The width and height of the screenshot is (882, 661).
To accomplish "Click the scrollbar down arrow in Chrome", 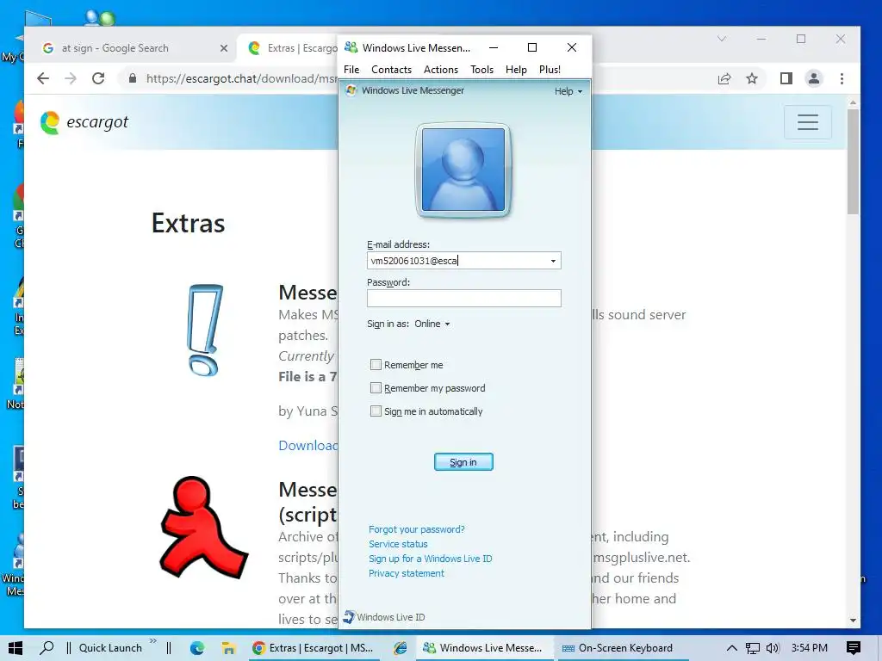I will click(853, 621).
